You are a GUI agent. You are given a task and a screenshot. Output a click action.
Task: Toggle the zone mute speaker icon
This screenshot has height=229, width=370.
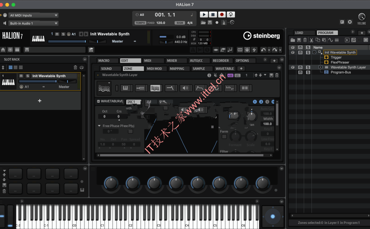point(215,75)
